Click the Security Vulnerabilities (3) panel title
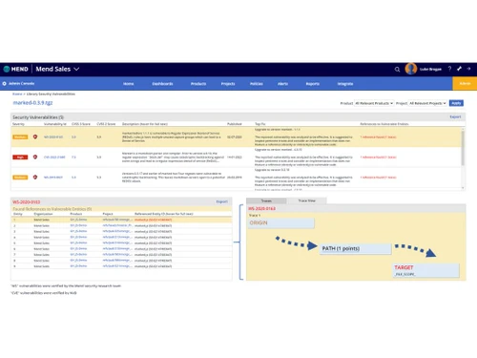This screenshot has width=477, height=358. click(x=38, y=117)
